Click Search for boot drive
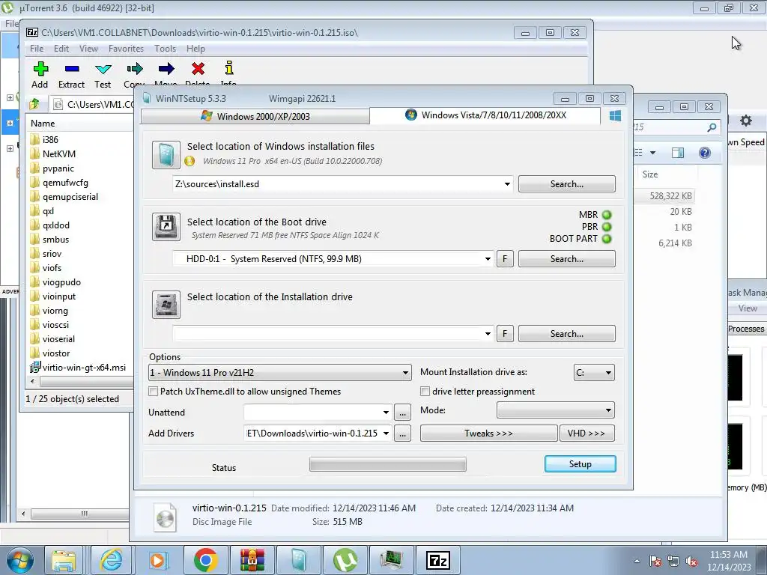Image resolution: width=767 pixels, height=575 pixels. 567,258
